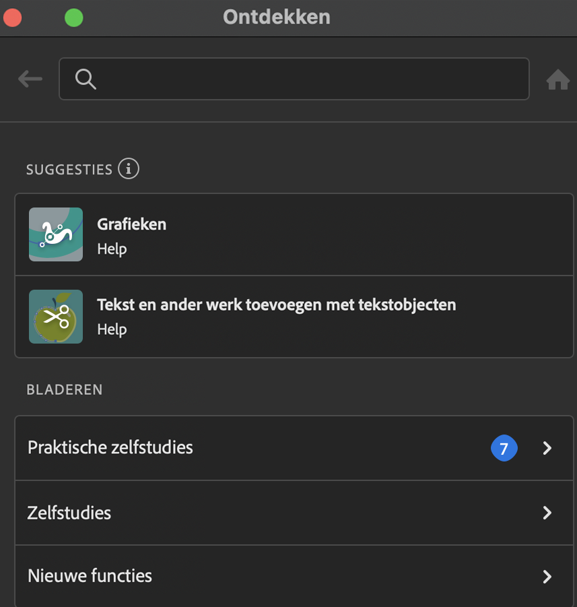Open the Suggesties info icon
The height and width of the screenshot is (607, 577).
click(129, 168)
